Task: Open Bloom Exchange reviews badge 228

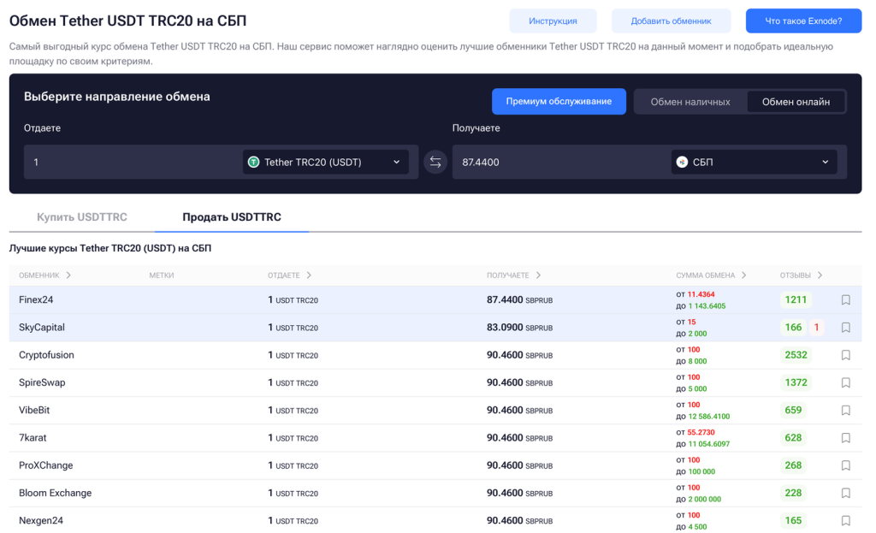Action: [x=793, y=493]
